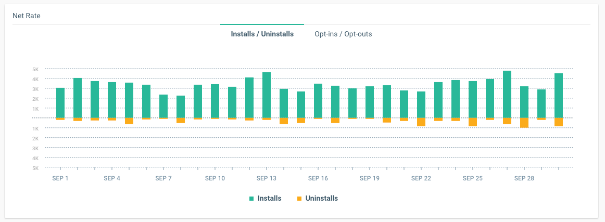The height and width of the screenshot is (222, 605).
Task: Toggle the Installs legend label
Action: 269,199
